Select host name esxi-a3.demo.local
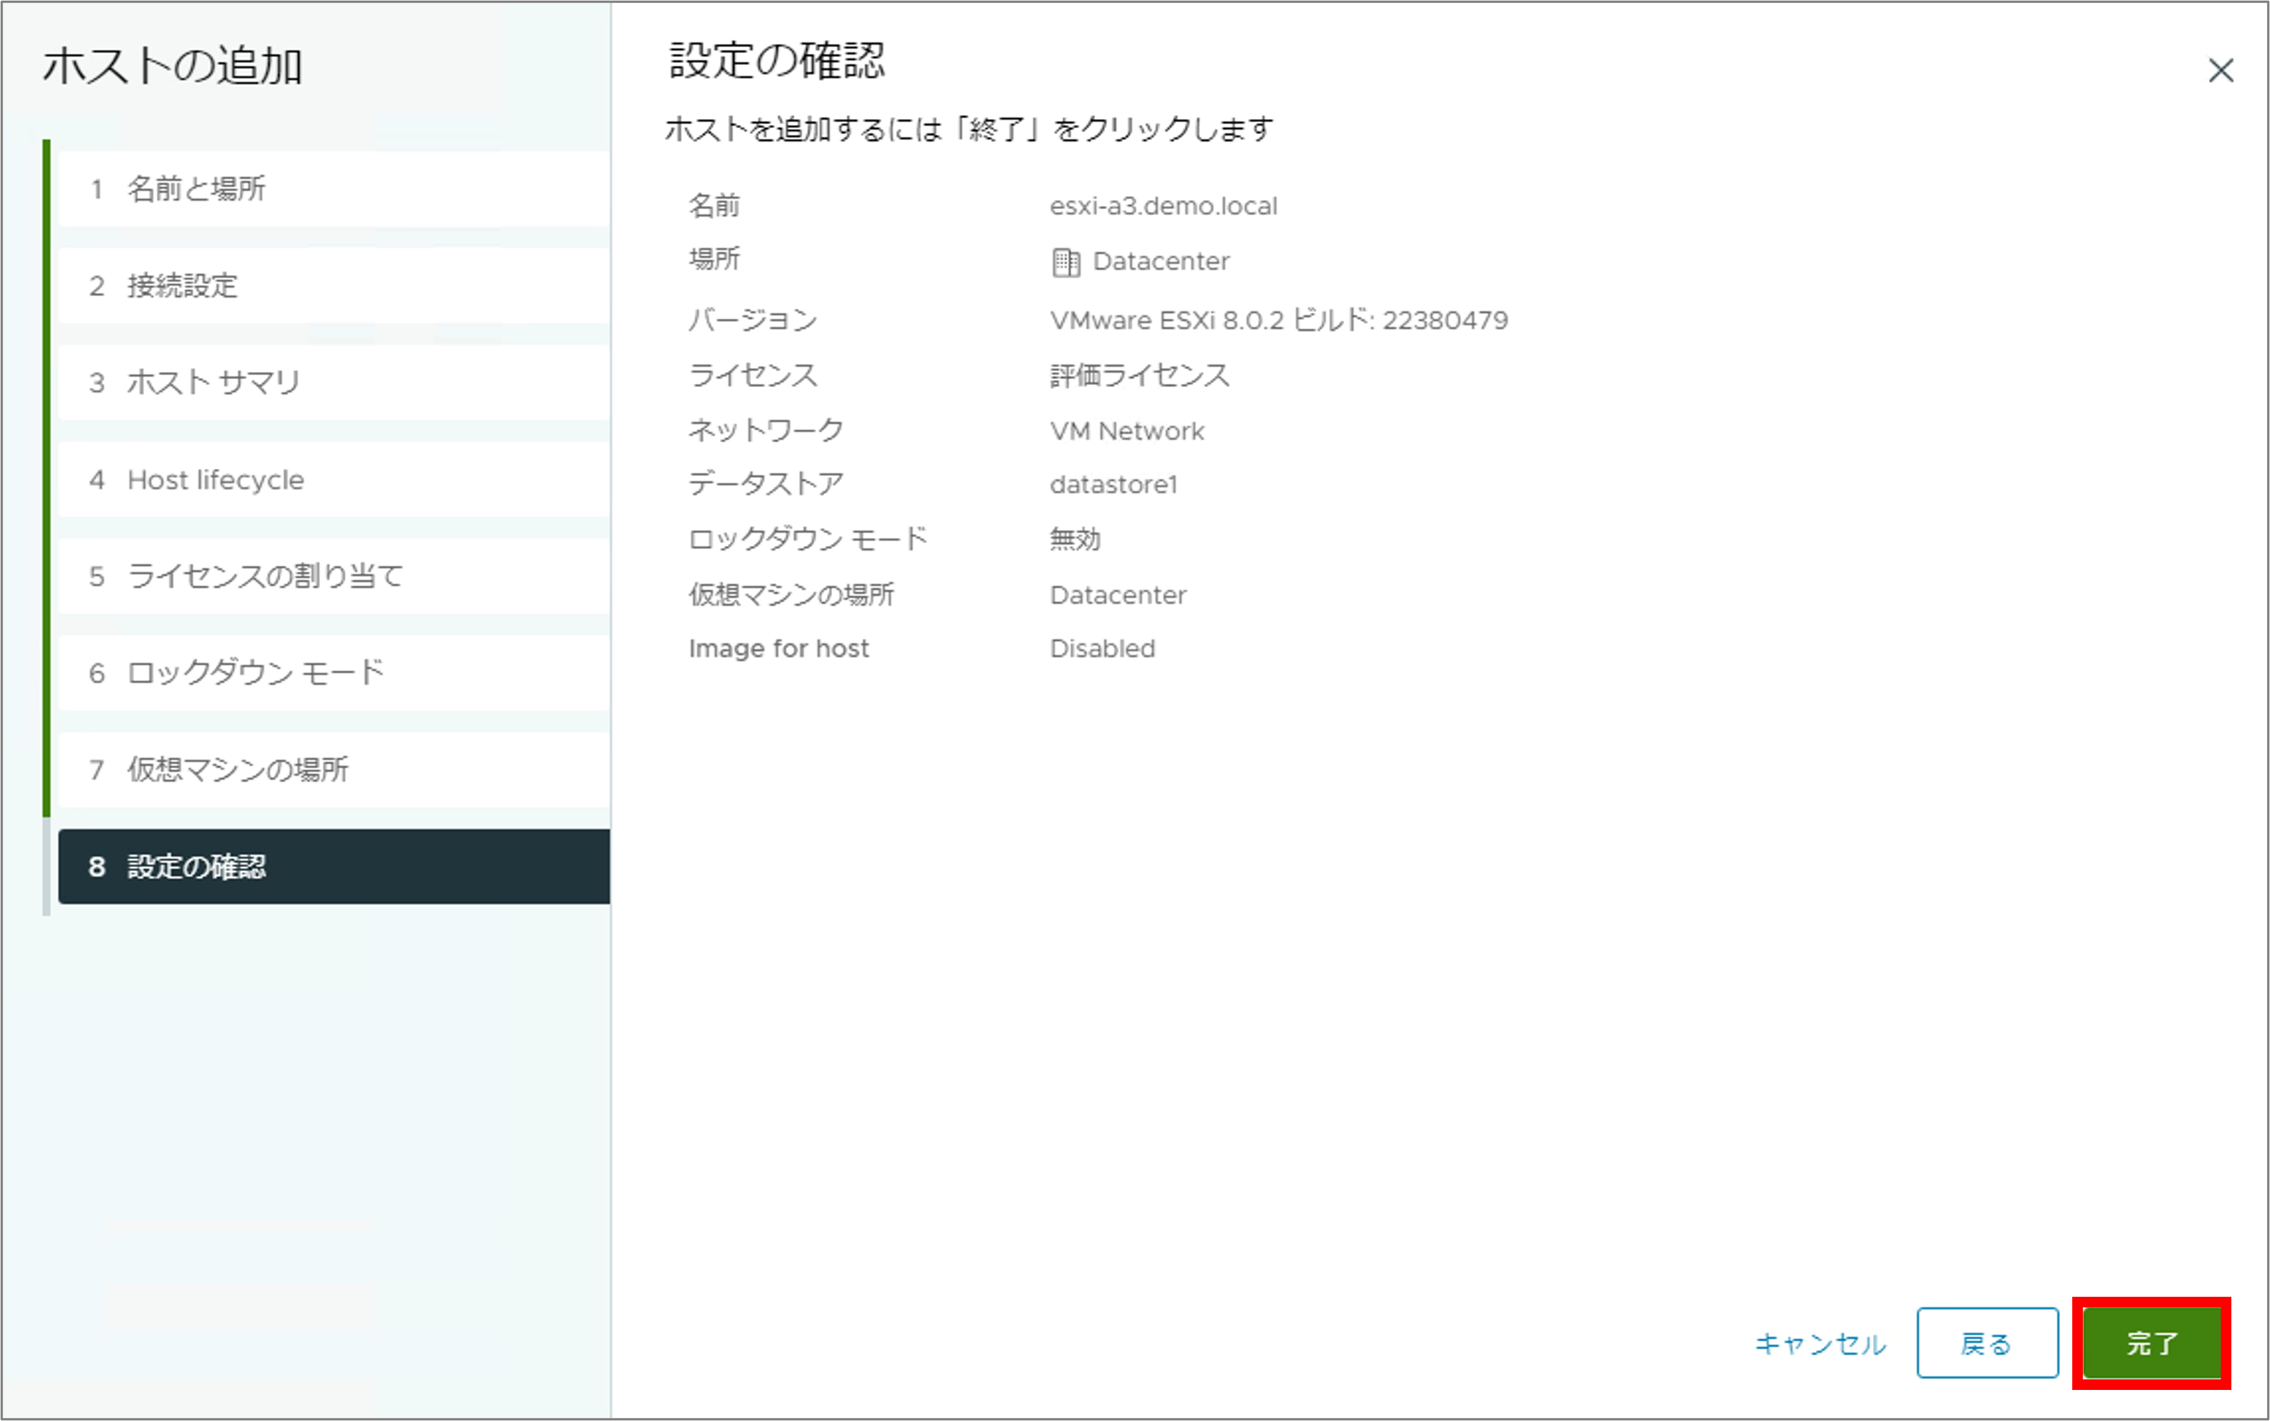Screen dimensions: 2270x1421 pyautogui.click(x=1163, y=206)
